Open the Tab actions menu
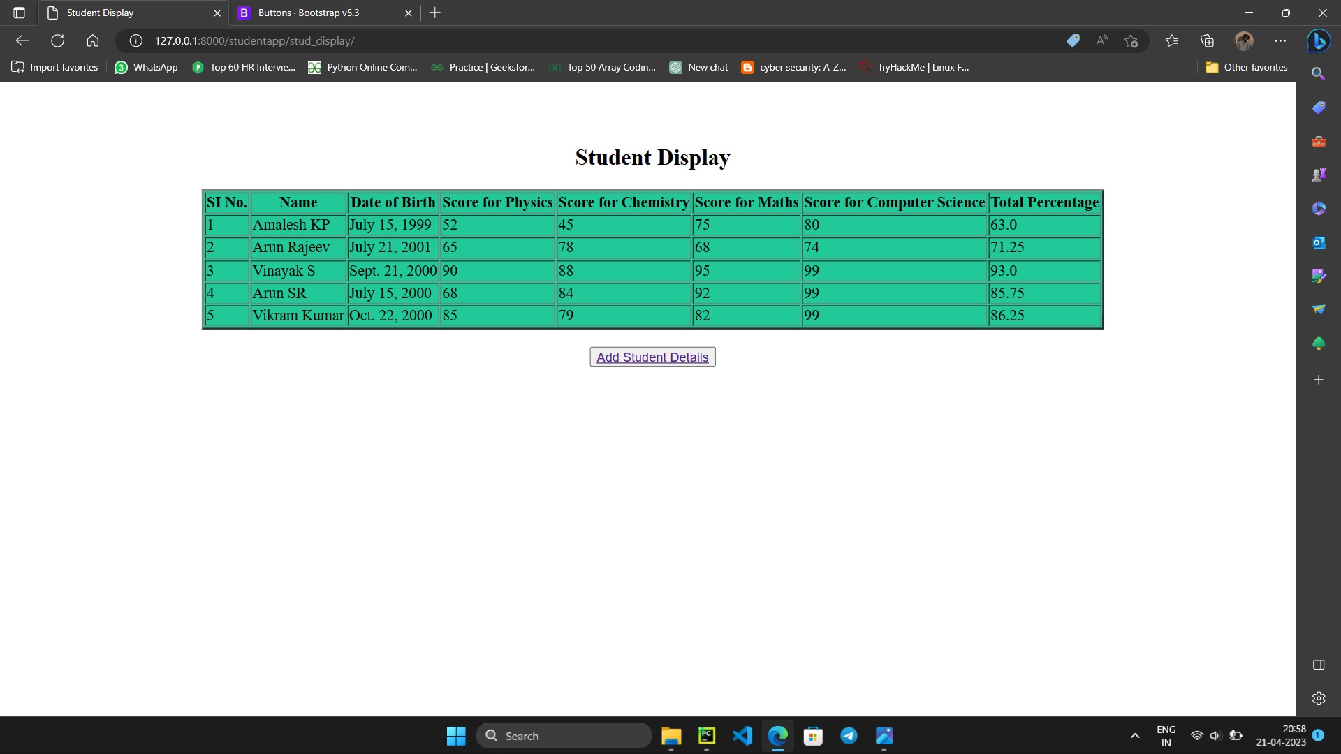 click(19, 12)
